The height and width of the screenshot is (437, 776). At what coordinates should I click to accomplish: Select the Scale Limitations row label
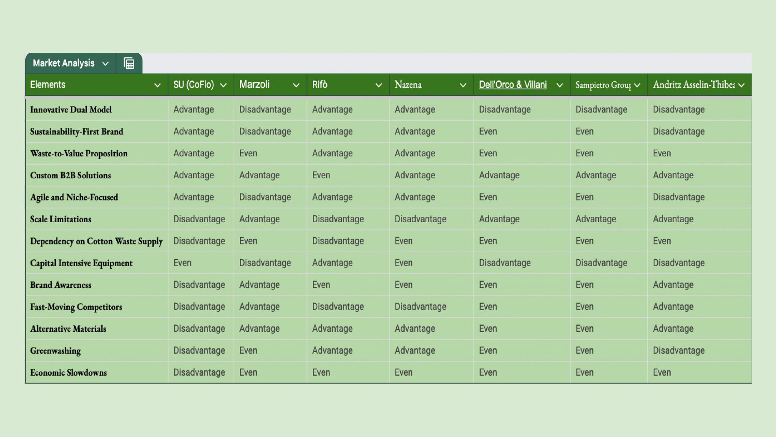[61, 219]
